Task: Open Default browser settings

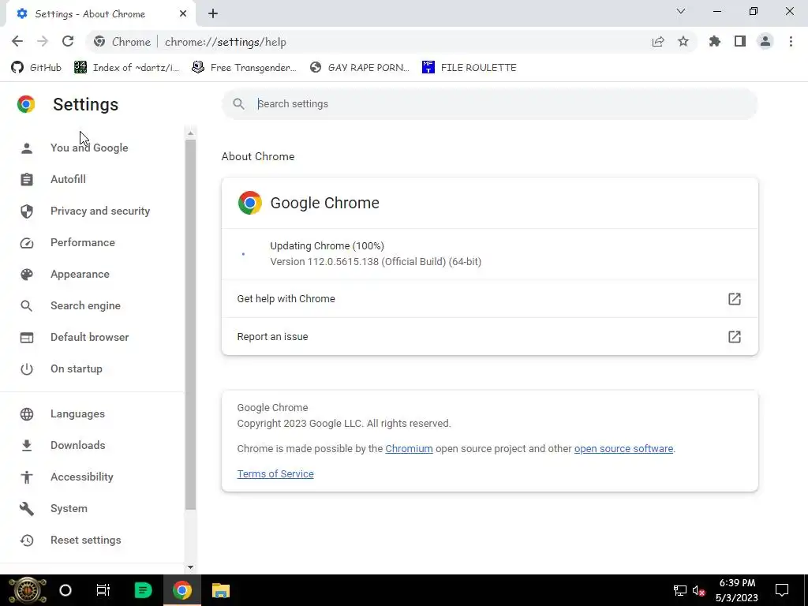Action: click(x=90, y=338)
